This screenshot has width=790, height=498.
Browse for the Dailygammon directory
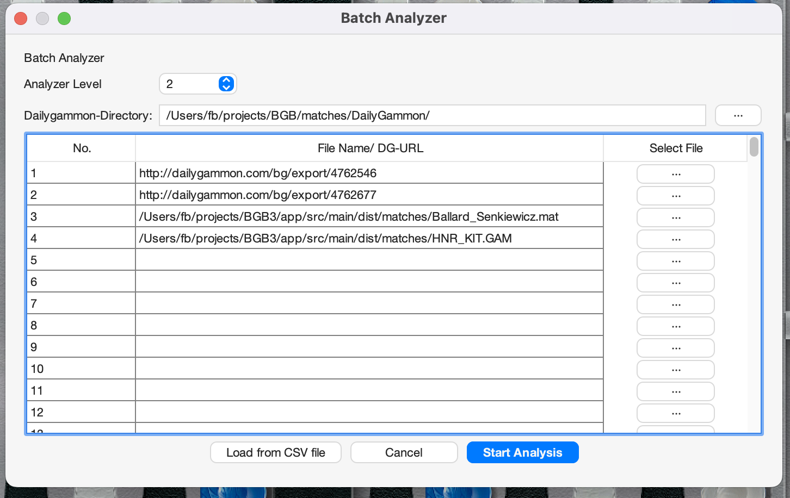pyautogui.click(x=738, y=115)
